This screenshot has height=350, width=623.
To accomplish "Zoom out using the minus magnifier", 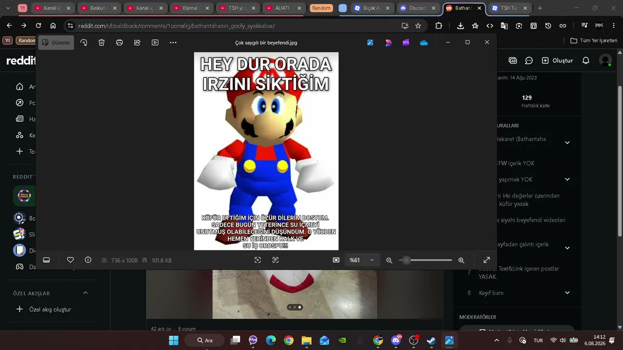I will [389, 260].
